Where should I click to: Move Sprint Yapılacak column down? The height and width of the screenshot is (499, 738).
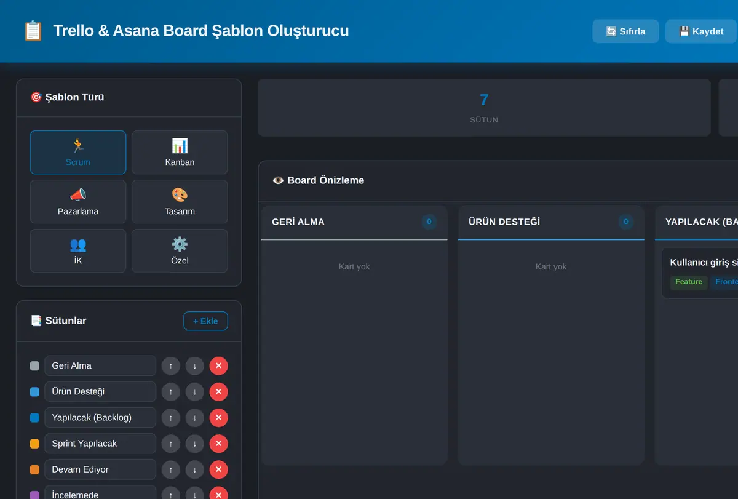coord(195,444)
